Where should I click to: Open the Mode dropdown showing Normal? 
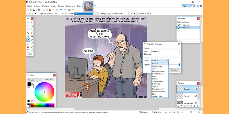(160, 60)
